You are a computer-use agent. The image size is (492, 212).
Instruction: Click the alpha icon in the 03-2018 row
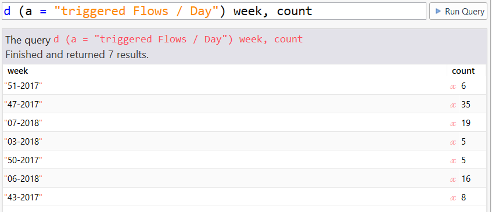[453, 142]
